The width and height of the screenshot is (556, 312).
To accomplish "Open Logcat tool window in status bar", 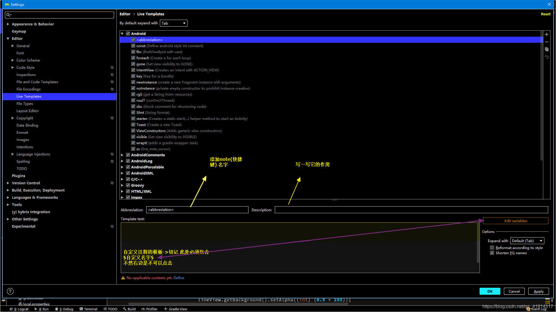I will [x=19, y=309].
